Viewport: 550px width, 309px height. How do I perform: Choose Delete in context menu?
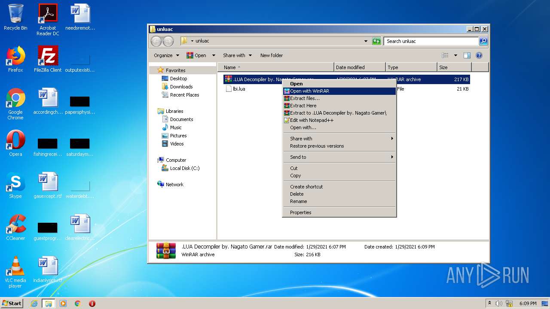tap(339, 194)
